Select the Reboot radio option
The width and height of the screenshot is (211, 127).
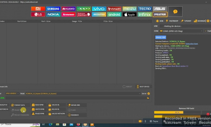pyautogui.click(x=124, y=87)
